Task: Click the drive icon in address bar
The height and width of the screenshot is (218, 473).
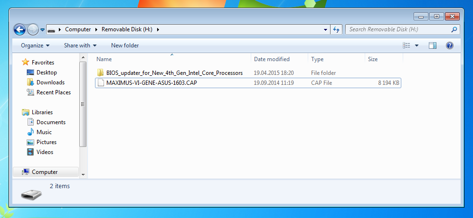Action: tap(51, 30)
